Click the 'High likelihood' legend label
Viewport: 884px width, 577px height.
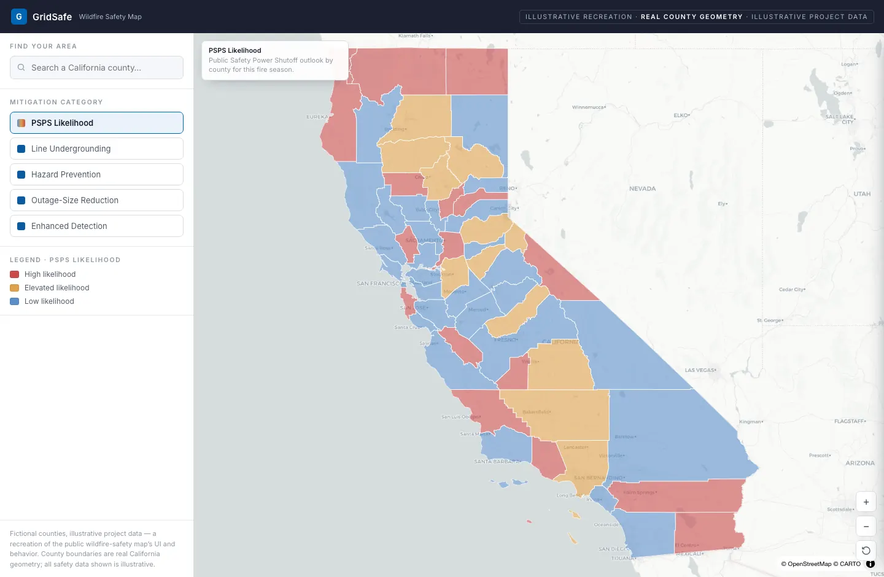(x=50, y=274)
